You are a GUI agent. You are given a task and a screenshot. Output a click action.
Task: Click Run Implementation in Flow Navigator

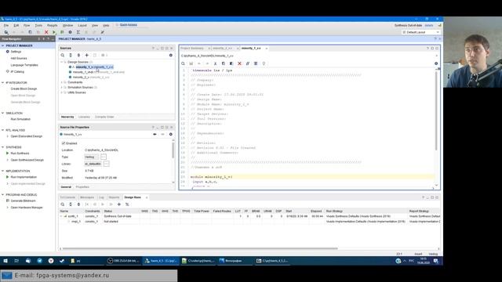tap(24, 177)
